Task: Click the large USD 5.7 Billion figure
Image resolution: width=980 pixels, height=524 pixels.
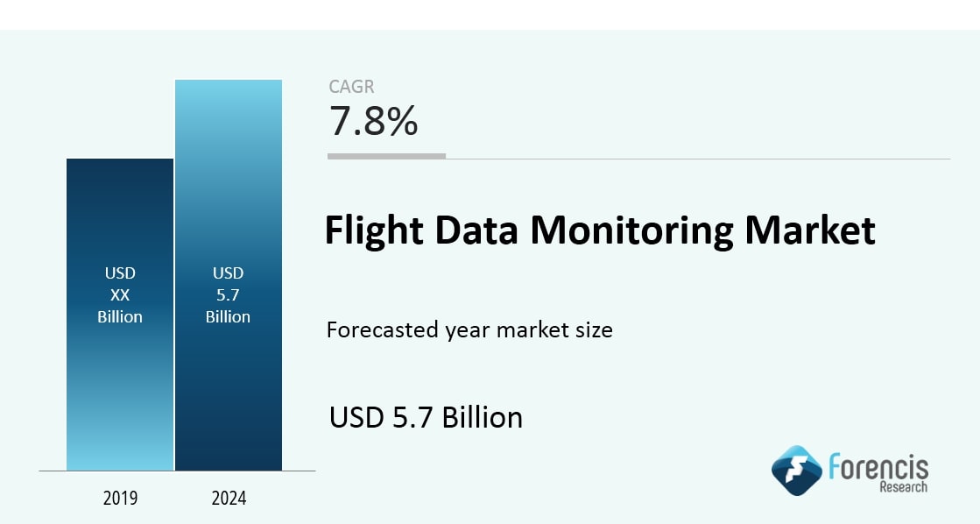Action: coord(426,417)
